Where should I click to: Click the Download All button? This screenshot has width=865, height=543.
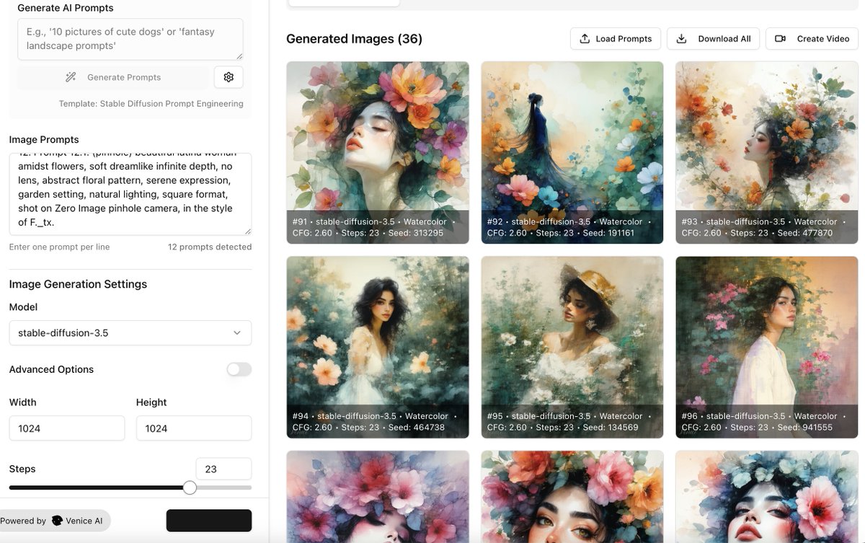point(714,39)
